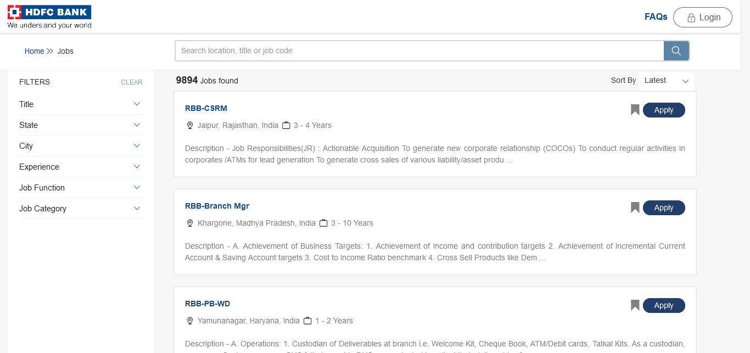Click the magnifying glass search button
750x353 pixels.
pyautogui.click(x=676, y=51)
